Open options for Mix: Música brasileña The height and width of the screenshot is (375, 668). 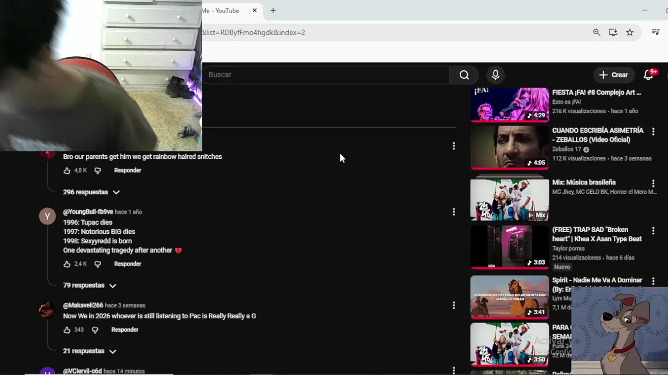(x=653, y=183)
